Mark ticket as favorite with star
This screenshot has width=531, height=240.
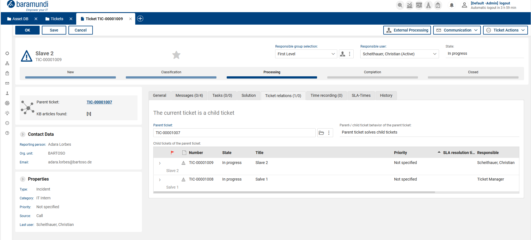click(x=176, y=55)
